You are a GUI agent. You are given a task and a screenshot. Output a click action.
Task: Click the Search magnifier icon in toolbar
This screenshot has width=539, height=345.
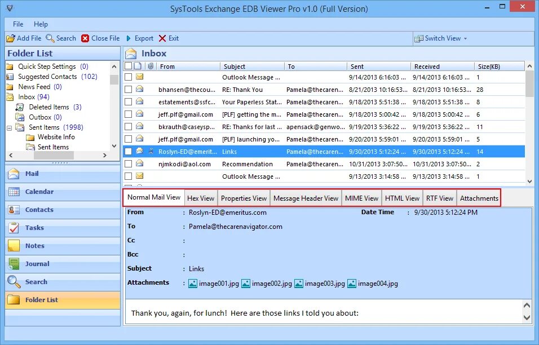pyautogui.click(x=50, y=38)
